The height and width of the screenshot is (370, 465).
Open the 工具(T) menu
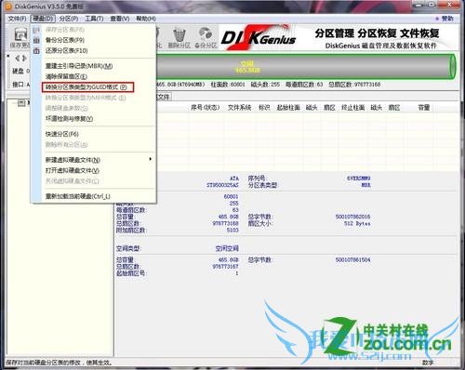tap(94, 19)
